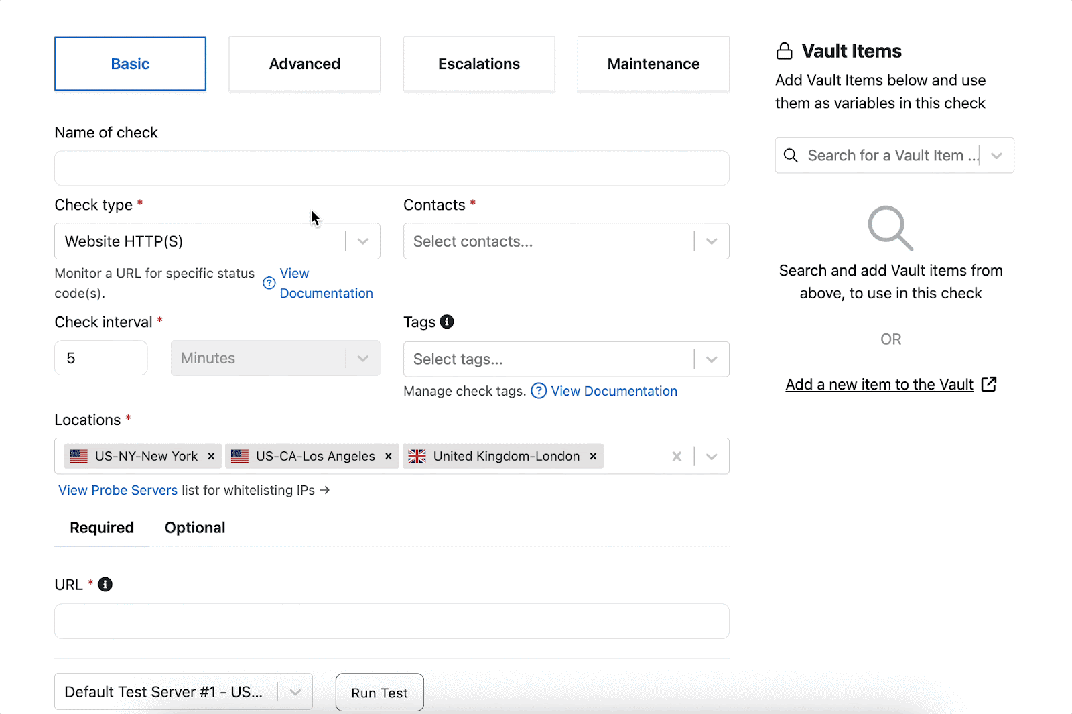The image size is (1072, 714).
Task: Select the Optional sub-tab
Action: [x=195, y=528]
